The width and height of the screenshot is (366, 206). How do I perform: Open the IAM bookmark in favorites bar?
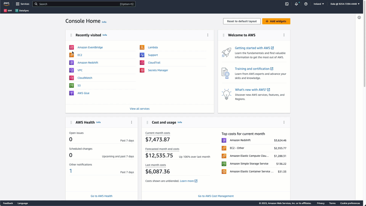click(x=8, y=11)
